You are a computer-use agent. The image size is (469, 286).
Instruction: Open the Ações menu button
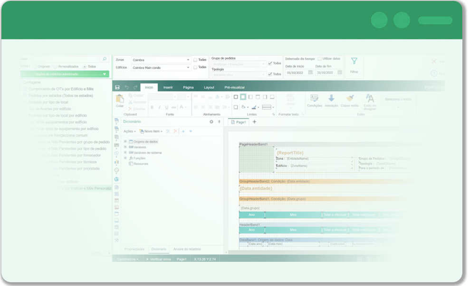(129, 131)
